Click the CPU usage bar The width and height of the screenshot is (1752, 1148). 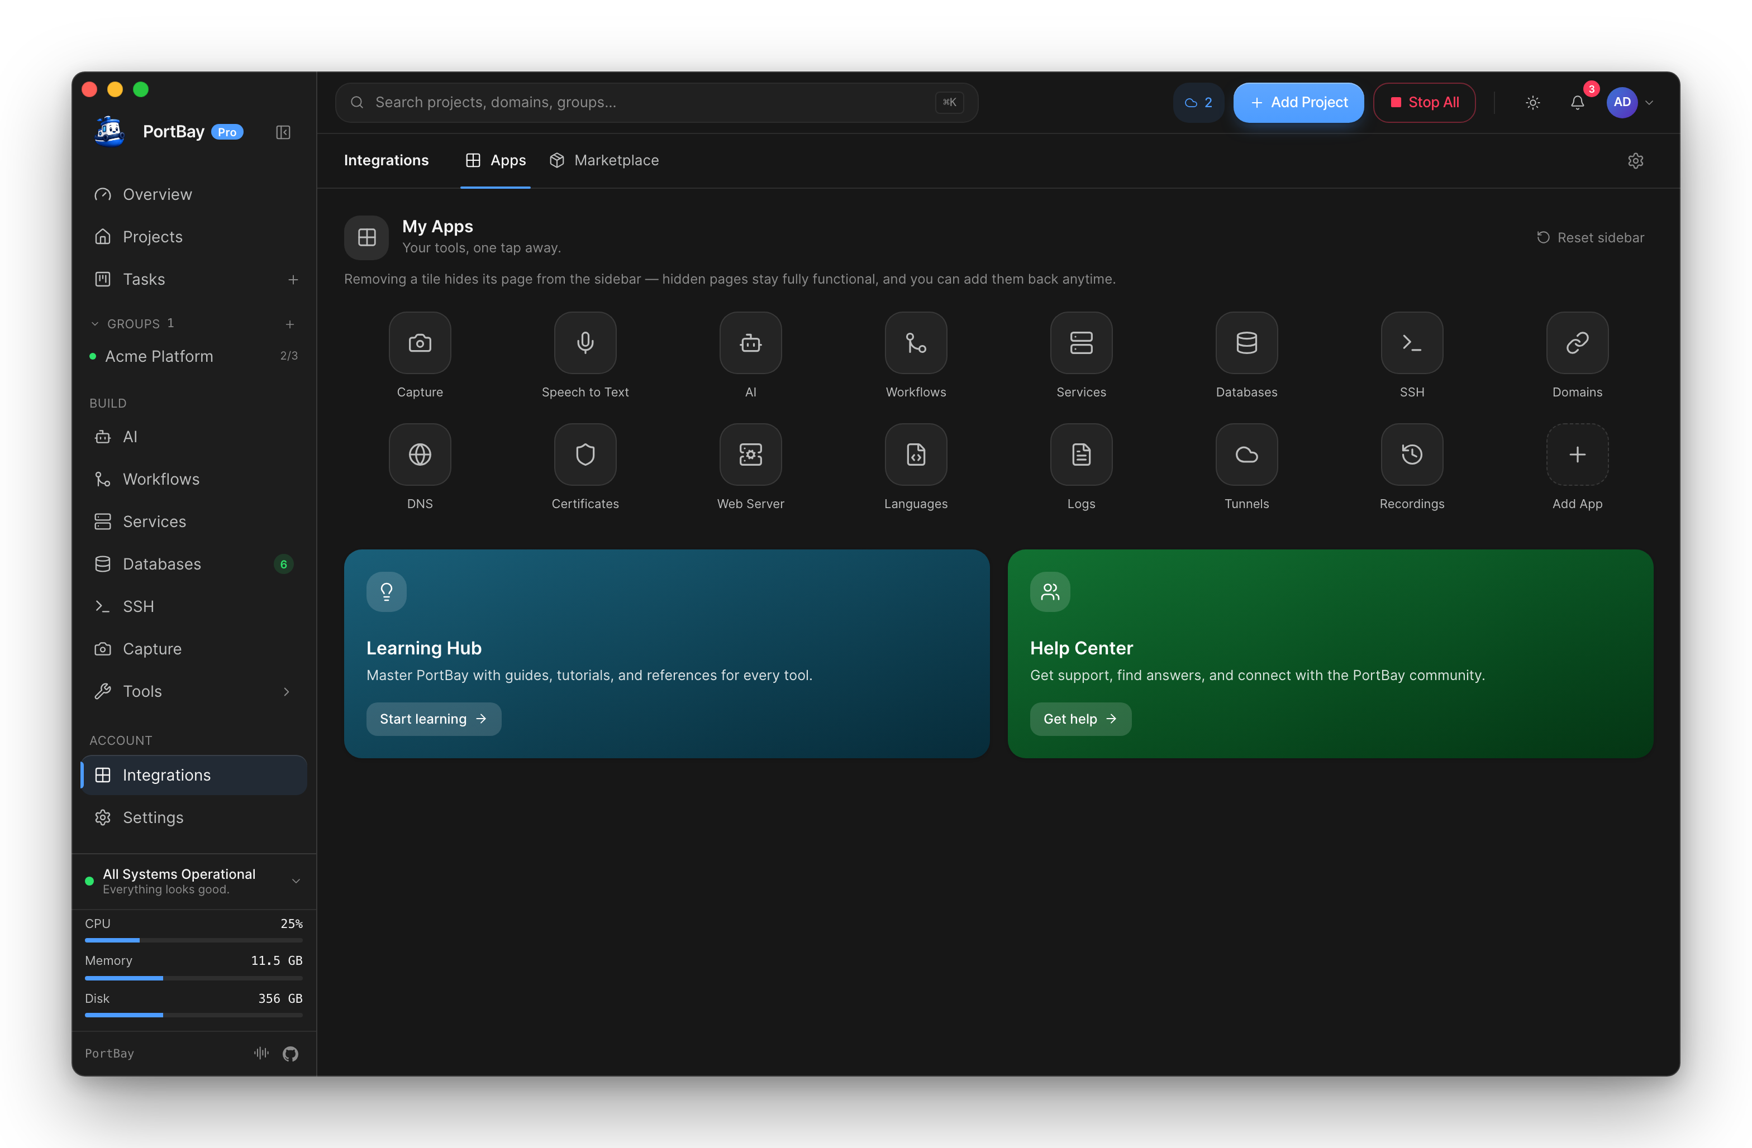coord(194,940)
